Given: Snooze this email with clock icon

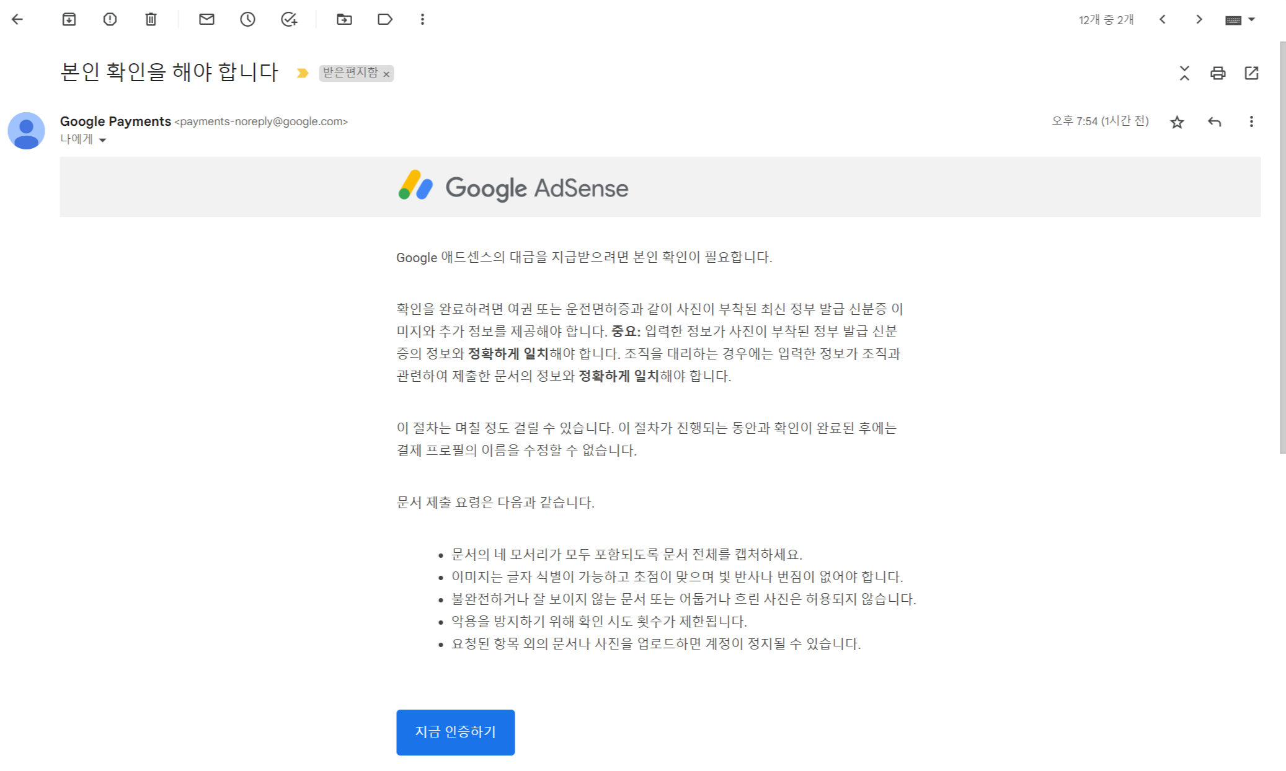Looking at the screenshot, I should 247,19.
